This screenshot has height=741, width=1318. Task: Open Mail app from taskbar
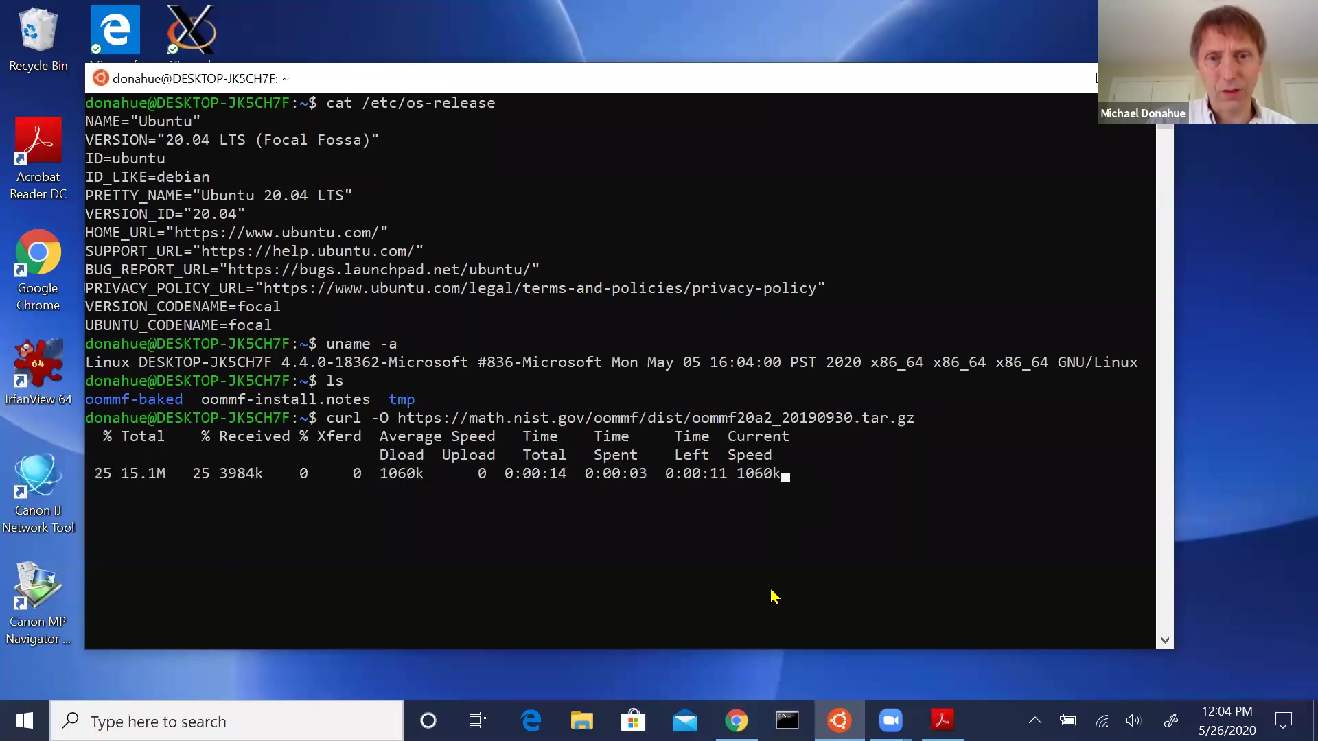pos(684,720)
